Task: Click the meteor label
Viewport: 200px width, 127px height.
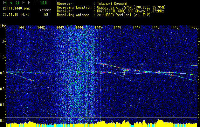Action: tap(45, 10)
